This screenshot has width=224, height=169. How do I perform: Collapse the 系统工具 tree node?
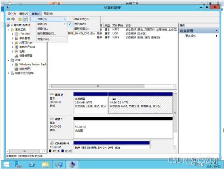tap(9, 30)
